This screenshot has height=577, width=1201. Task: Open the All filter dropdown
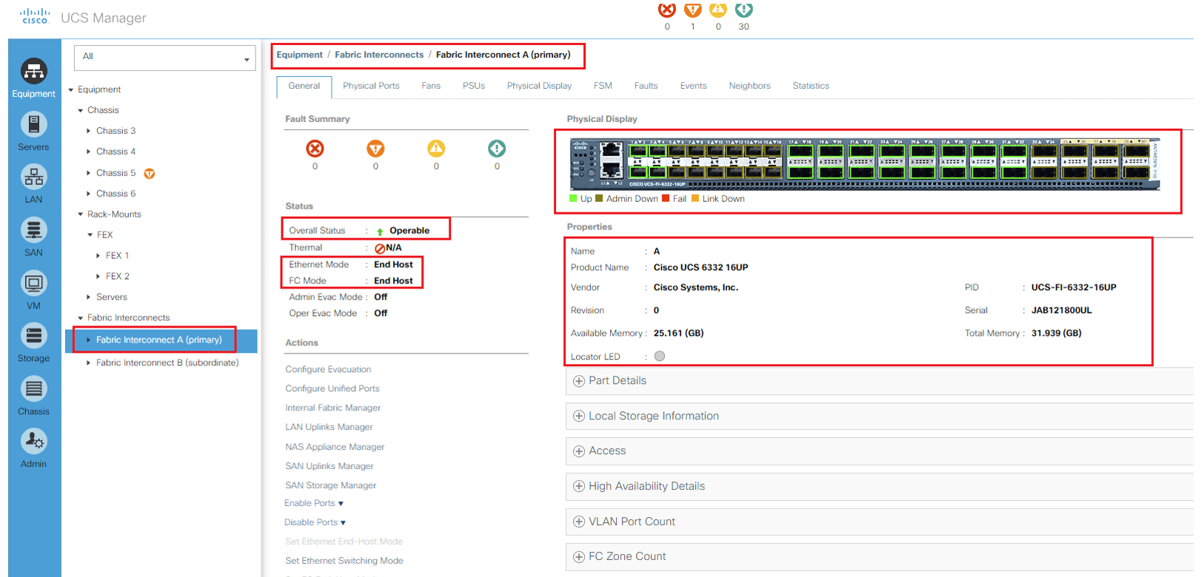[x=165, y=58]
